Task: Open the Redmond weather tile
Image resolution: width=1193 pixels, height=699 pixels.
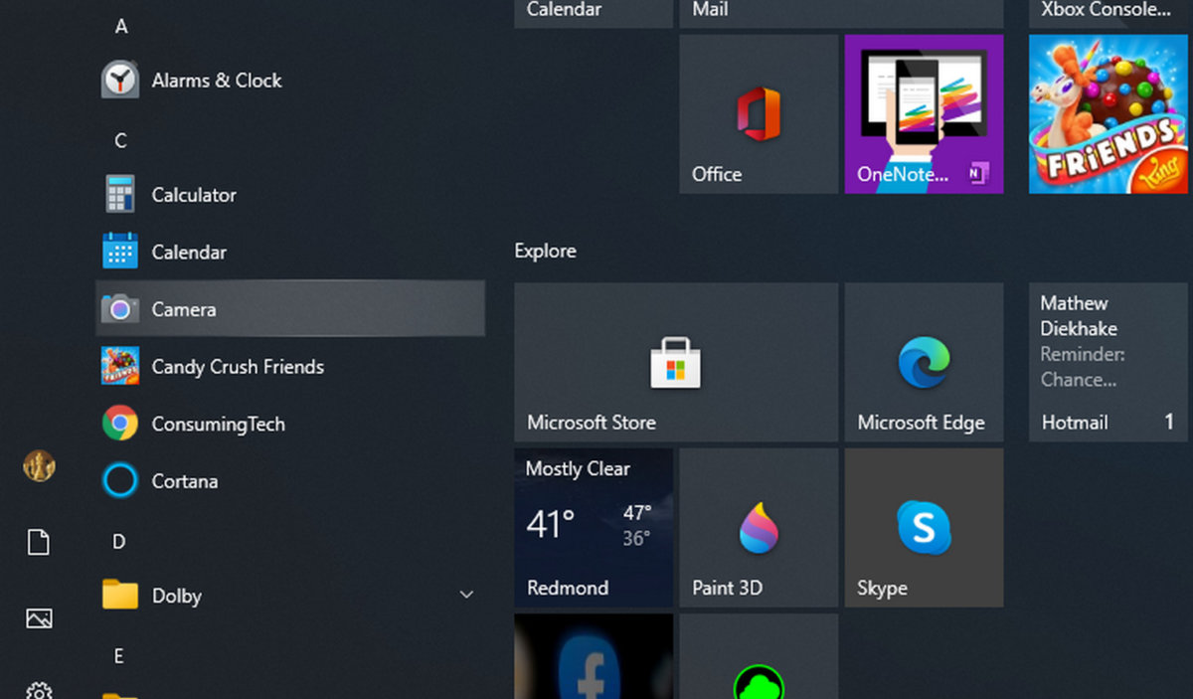Action: pos(594,527)
